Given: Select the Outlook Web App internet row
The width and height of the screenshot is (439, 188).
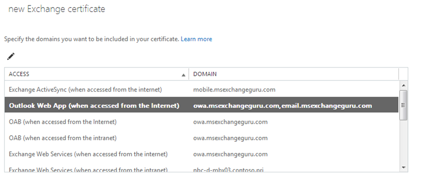Looking at the screenshot, I should point(201,105).
